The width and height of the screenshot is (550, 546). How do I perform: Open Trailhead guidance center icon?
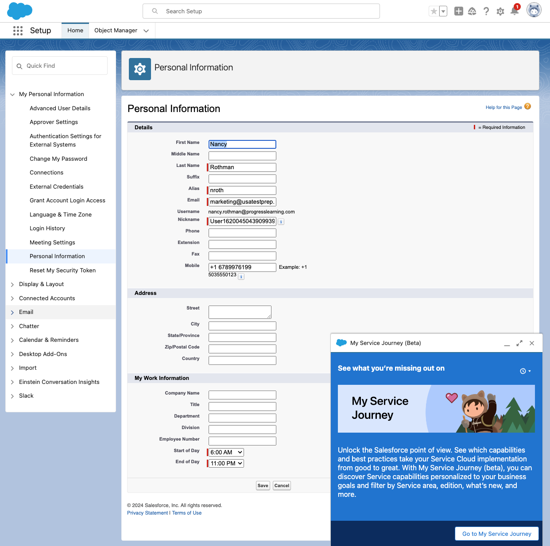tap(472, 12)
